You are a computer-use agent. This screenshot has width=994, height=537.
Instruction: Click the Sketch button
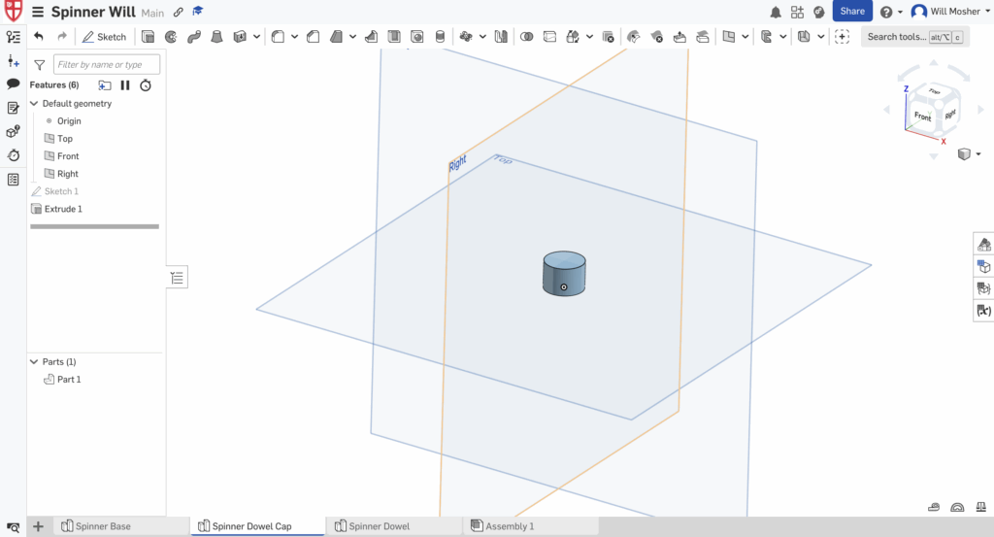coord(104,37)
